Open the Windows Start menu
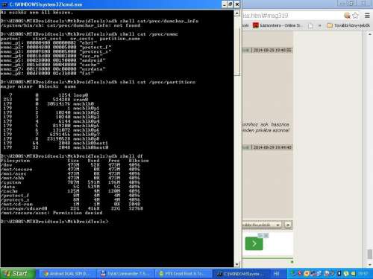 tap(17, 274)
